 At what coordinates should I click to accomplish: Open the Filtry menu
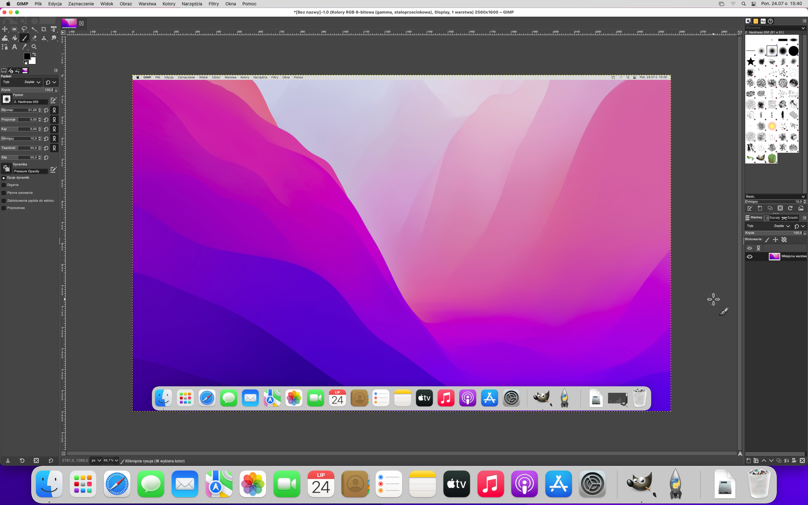pos(213,4)
